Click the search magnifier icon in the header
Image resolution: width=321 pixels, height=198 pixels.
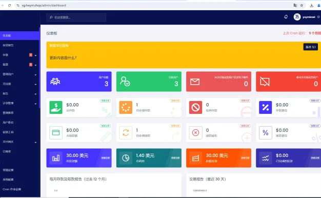pos(51,17)
